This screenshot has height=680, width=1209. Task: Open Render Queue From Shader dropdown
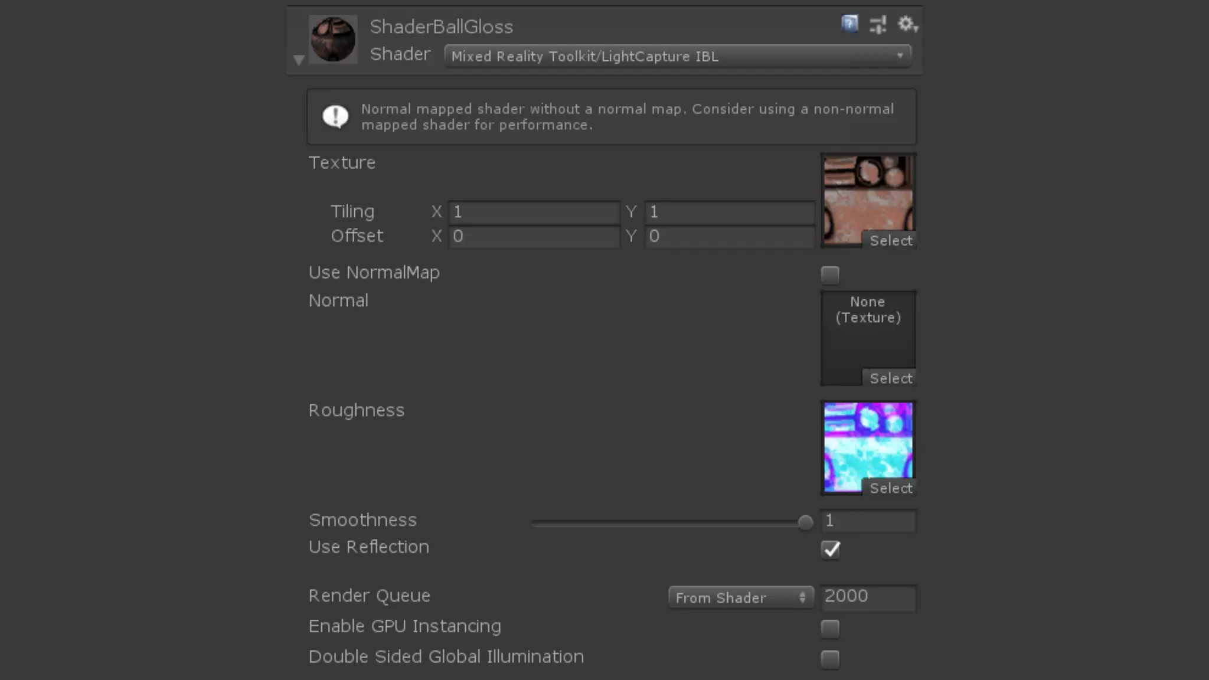pyautogui.click(x=740, y=597)
